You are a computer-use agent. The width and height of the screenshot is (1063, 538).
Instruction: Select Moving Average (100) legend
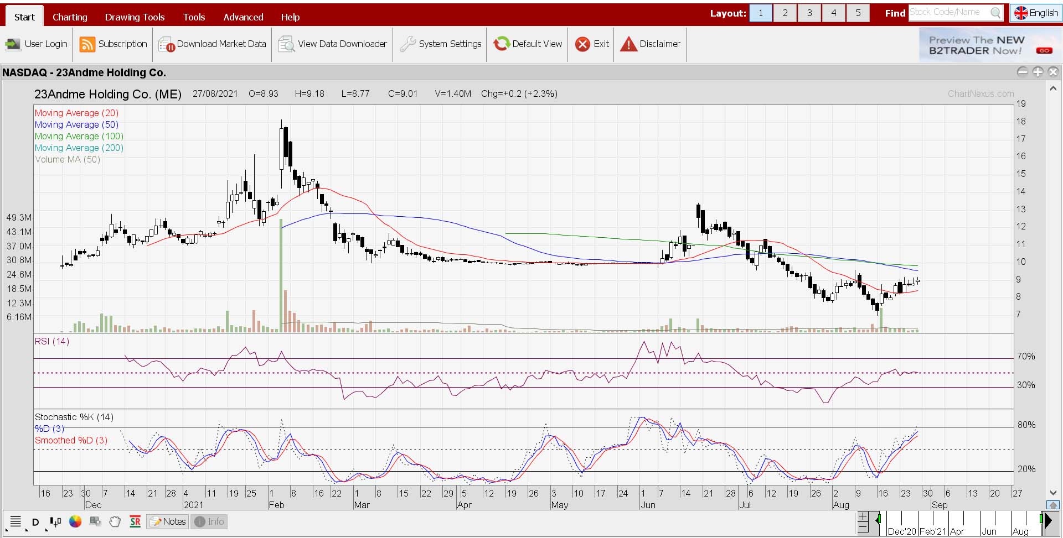click(79, 136)
